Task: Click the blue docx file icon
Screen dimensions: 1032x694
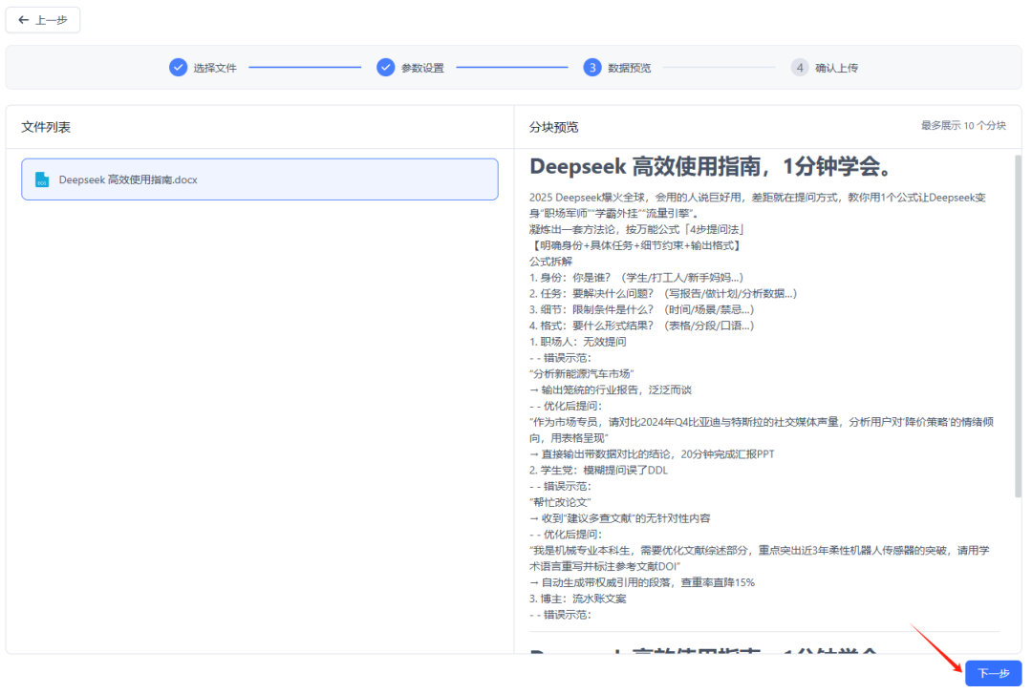Action: click(42, 179)
